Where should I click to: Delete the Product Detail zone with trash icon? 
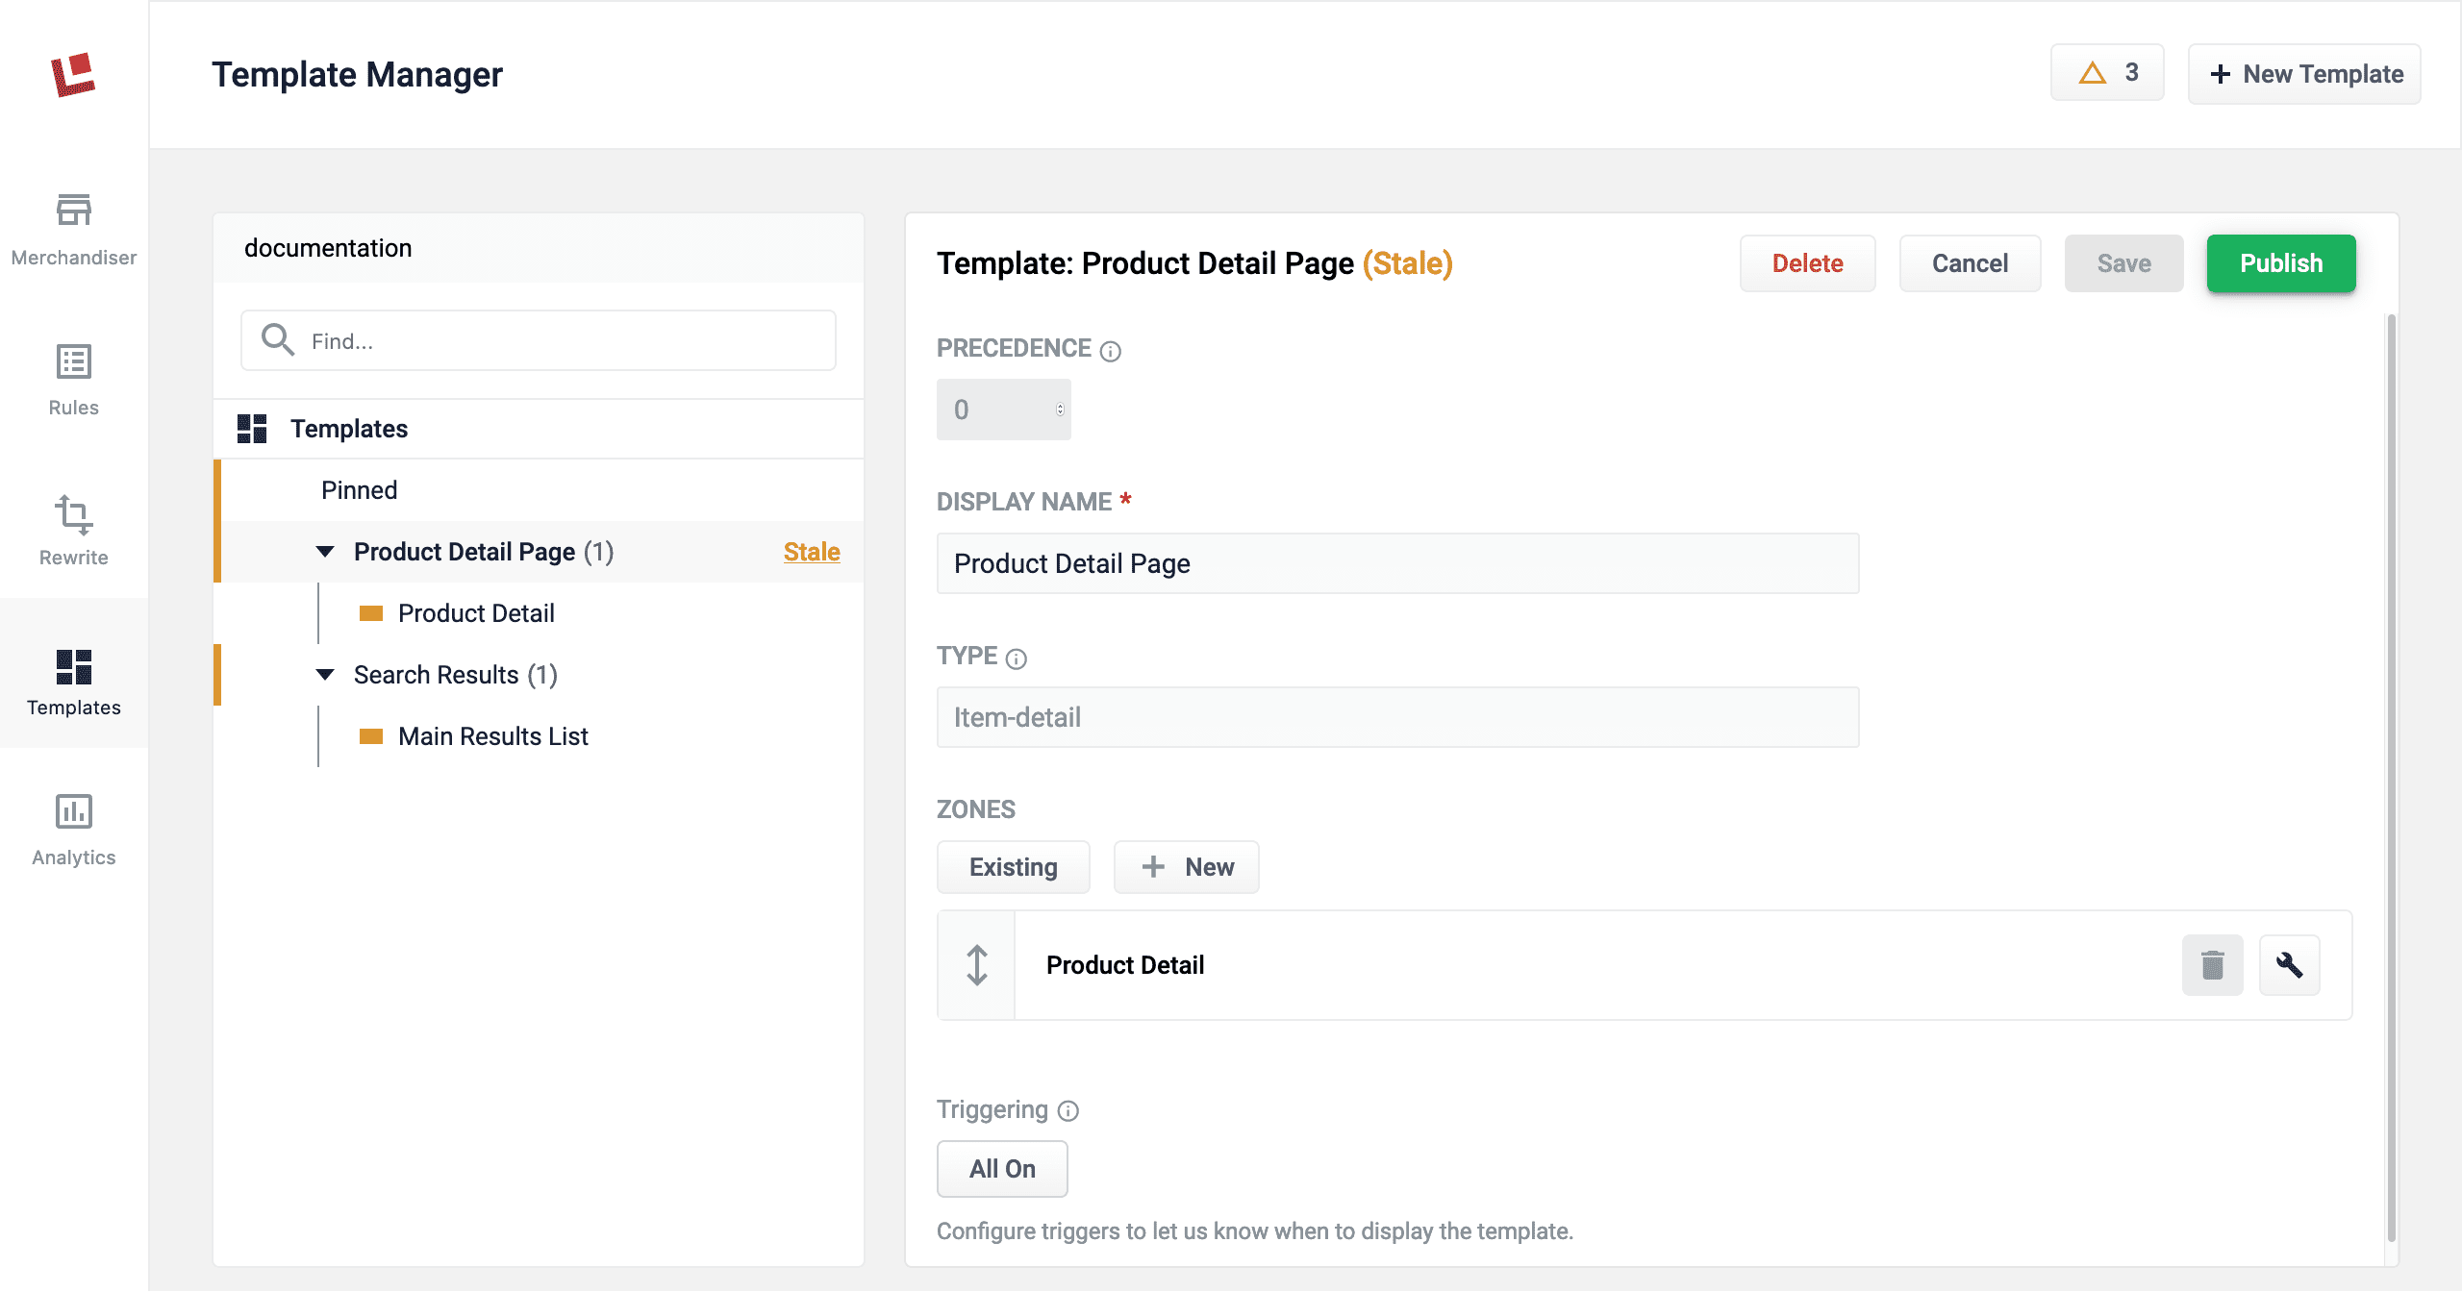pyautogui.click(x=2212, y=965)
